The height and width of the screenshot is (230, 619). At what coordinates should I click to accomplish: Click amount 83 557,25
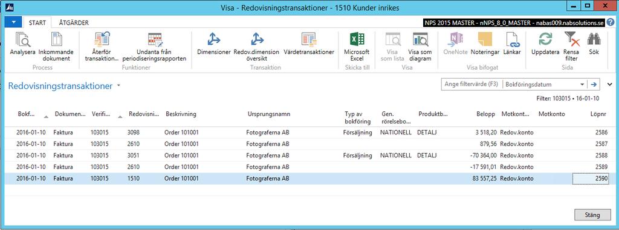484,179
